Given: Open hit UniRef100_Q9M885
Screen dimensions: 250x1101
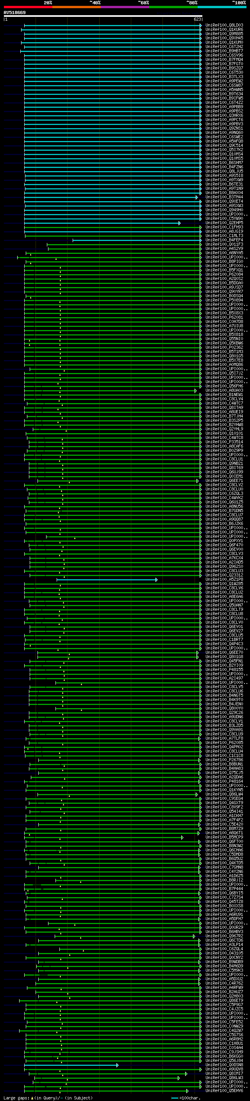Looking at the screenshot, I should click(x=224, y=34).
